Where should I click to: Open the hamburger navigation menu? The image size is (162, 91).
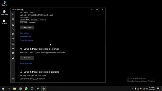[x=13, y=19]
